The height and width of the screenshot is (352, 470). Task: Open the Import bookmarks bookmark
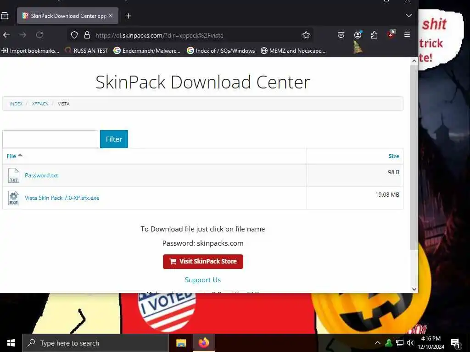30,50
